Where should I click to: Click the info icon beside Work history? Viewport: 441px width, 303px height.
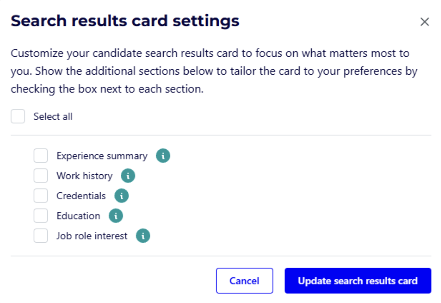[128, 176]
